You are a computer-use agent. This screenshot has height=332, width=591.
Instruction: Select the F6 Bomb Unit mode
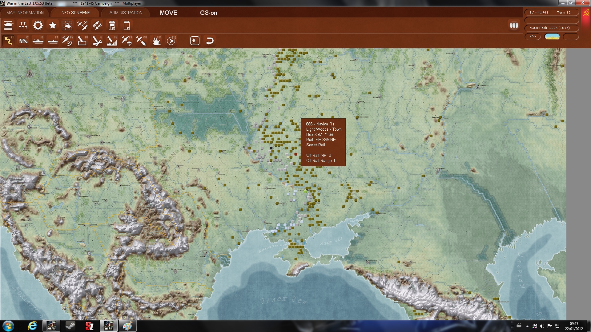pos(82,41)
